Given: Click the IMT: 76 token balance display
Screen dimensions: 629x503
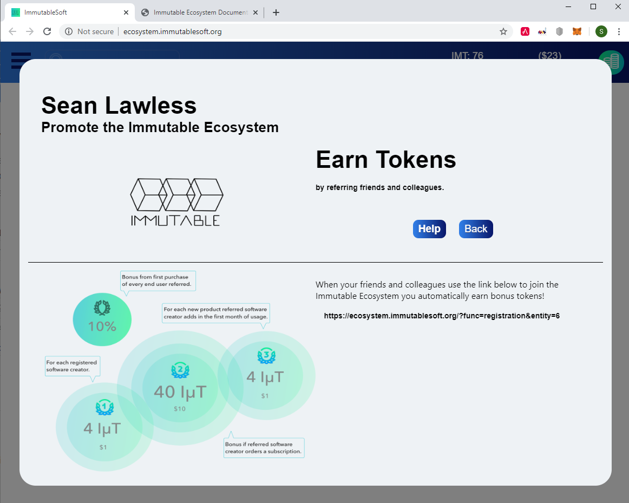Looking at the screenshot, I should [468, 56].
